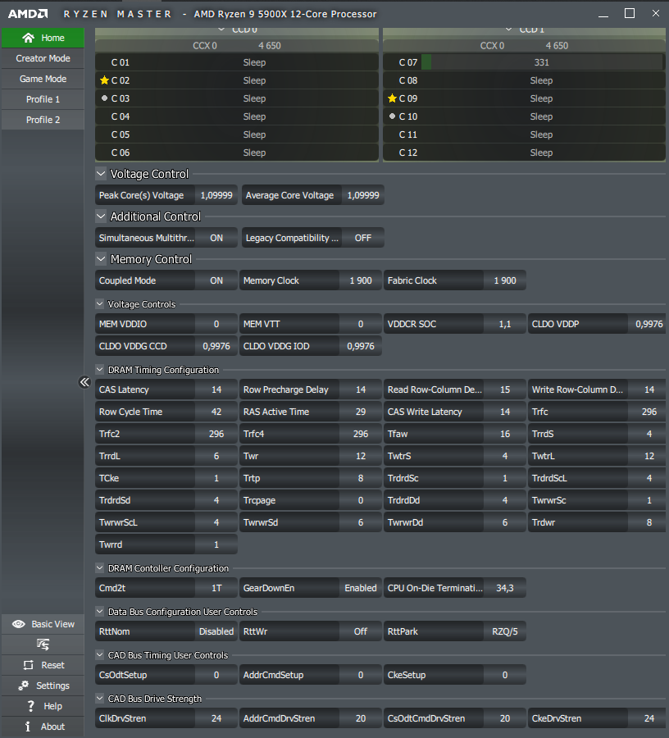Click the Reset button label
The image size is (669, 738).
(x=52, y=665)
